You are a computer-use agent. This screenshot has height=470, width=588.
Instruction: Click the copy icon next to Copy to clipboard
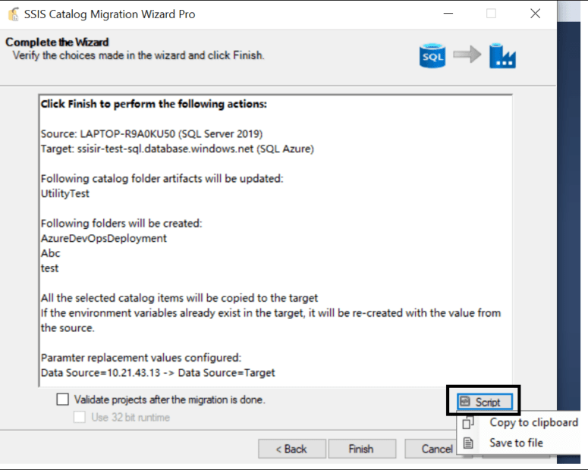click(468, 422)
